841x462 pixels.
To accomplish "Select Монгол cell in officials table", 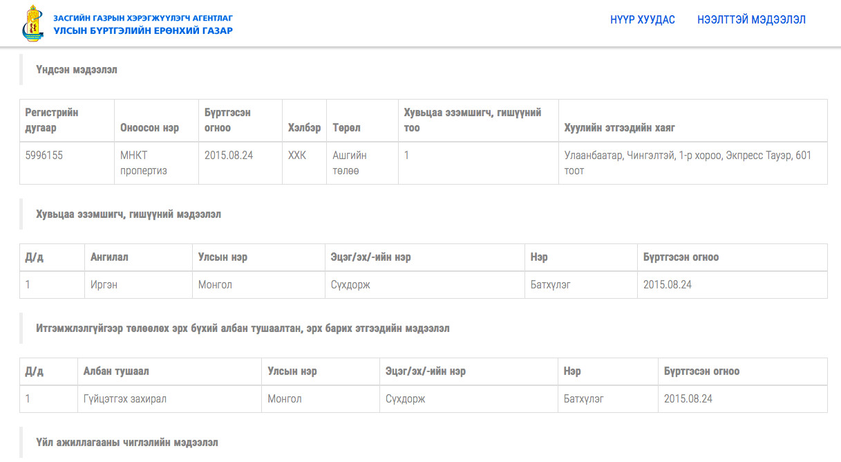I will point(321,399).
